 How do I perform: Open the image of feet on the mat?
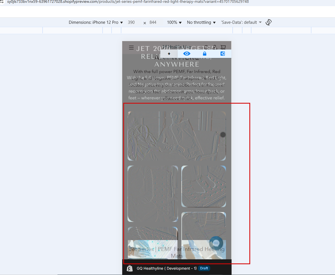coord(204,186)
